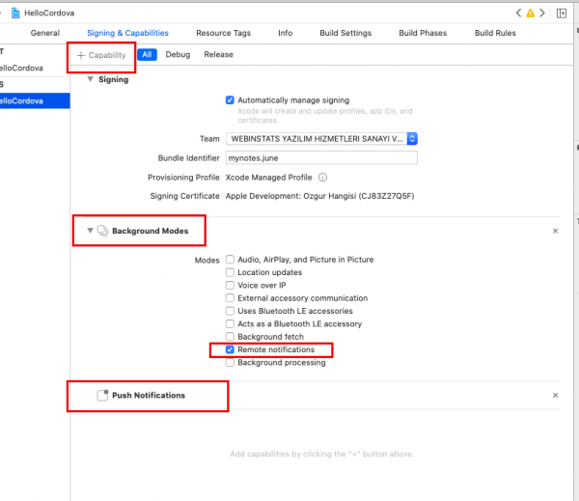Screen dimensions: 579x501
Task: Select the Debug configuration filter
Action: click(x=178, y=55)
